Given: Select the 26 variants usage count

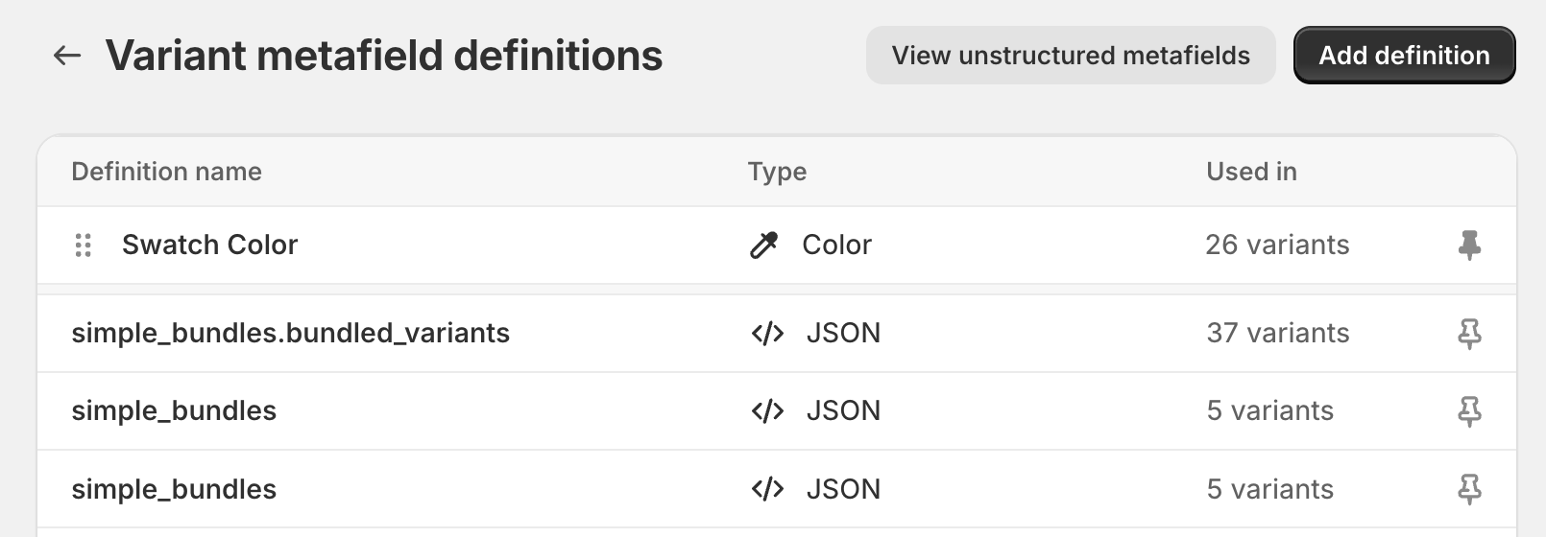Looking at the screenshot, I should tap(1276, 245).
